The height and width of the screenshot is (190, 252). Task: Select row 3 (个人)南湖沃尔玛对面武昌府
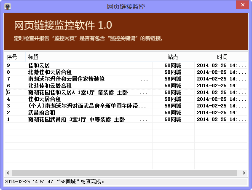[x=126, y=106]
